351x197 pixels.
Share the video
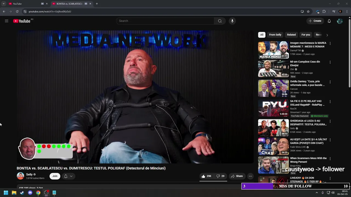click(237, 176)
